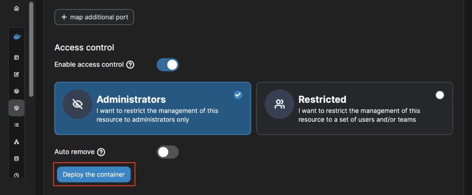The image size is (472, 195).
Task: Click the map additional port button
Action: coord(94,18)
